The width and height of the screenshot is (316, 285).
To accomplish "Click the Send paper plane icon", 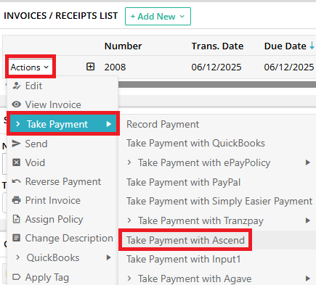I will tap(17, 144).
